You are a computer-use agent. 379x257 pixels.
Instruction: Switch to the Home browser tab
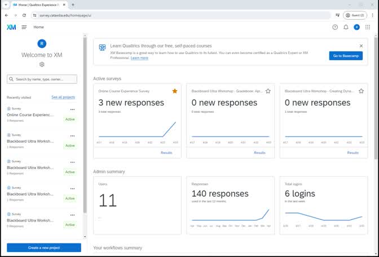point(37,5)
